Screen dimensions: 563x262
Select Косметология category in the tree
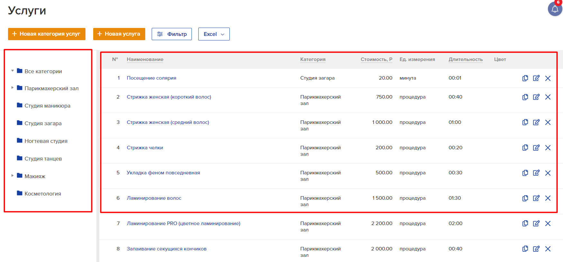pyautogui.click(x=43, y=194)
